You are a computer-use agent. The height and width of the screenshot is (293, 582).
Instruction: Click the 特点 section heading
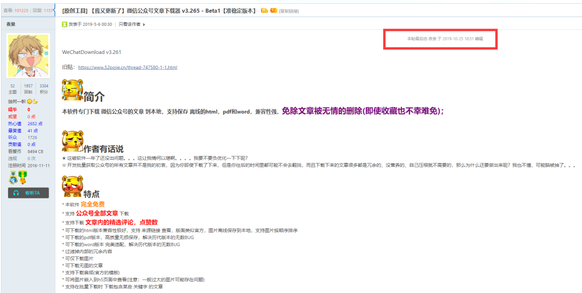point(91,194)
